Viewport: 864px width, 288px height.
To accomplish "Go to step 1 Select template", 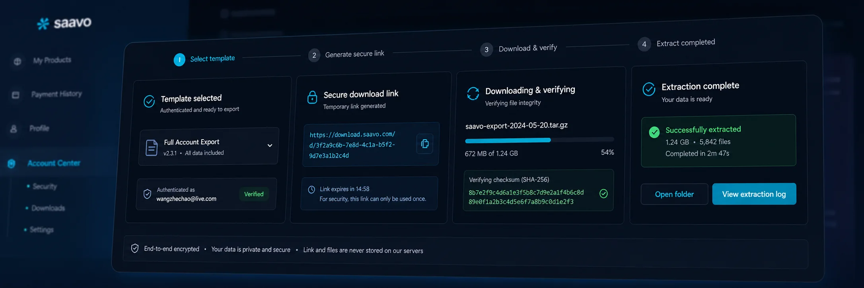I will click(x=204, y=59).
